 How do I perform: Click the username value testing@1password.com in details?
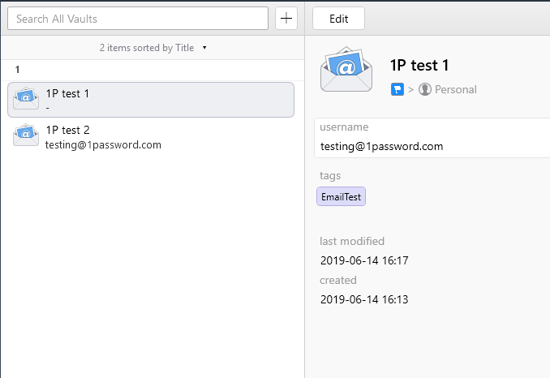point(381,146)
